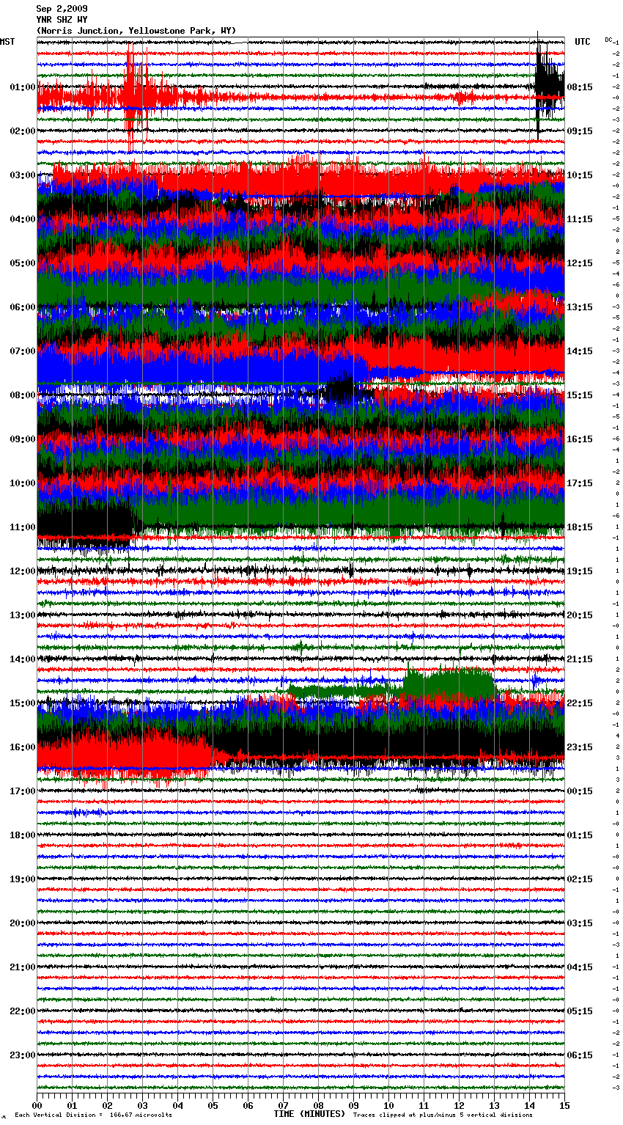Click the 17:15 UTC time label
The image size is (623, 1125).
(580, 483)
